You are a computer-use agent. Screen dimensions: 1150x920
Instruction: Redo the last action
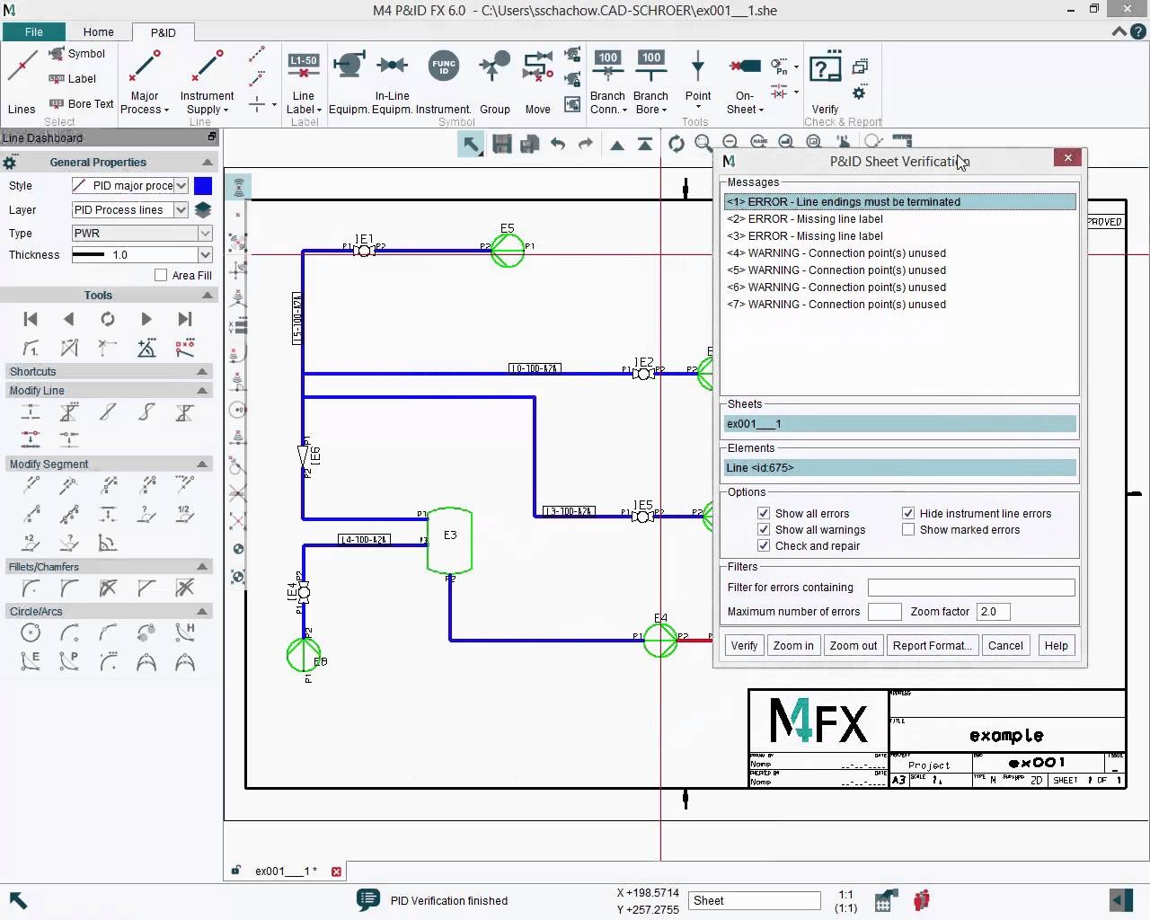[x=586, y=144]
